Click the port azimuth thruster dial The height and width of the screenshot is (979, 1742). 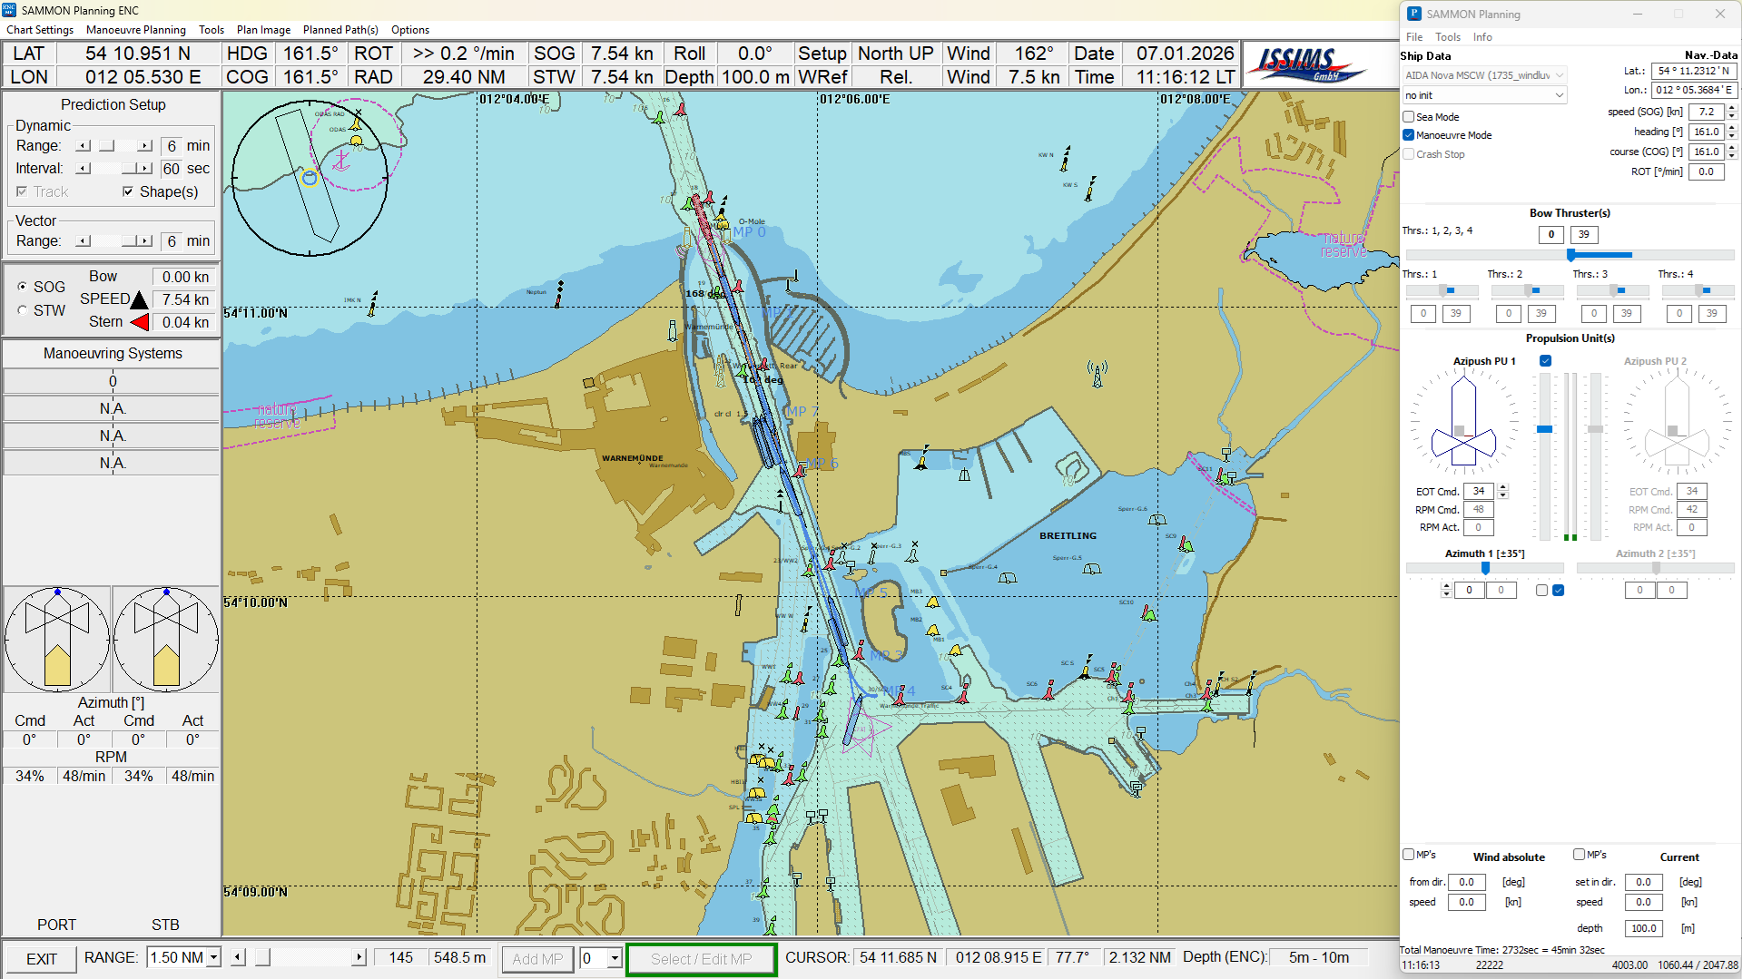(x=57, y=640)
